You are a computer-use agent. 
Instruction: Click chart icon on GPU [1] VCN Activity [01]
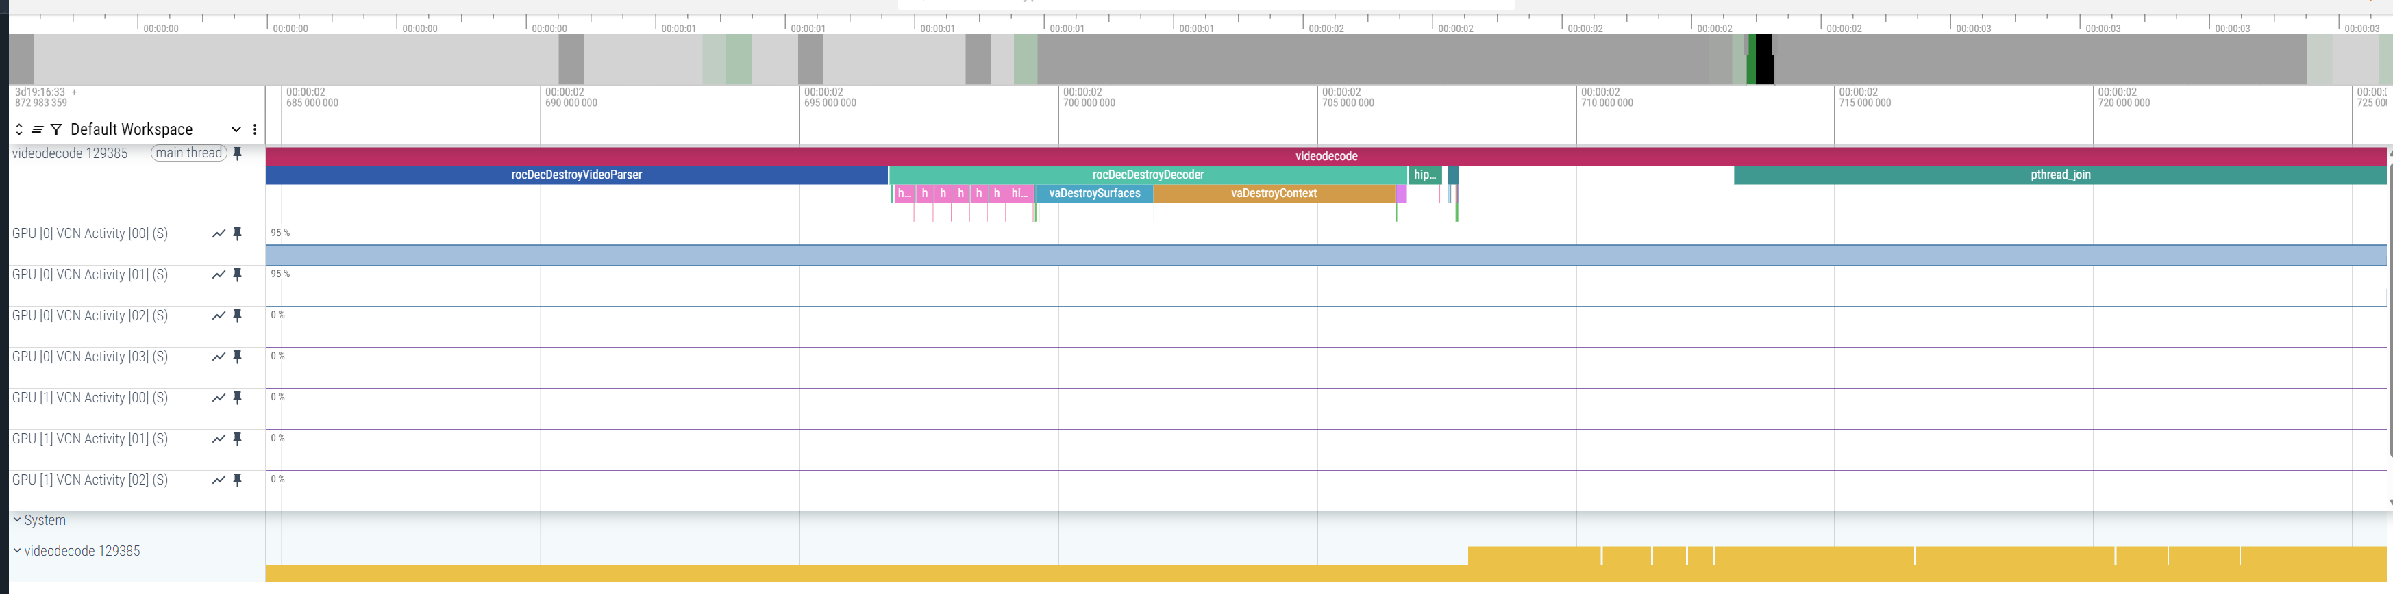click(x=219, y=439)
